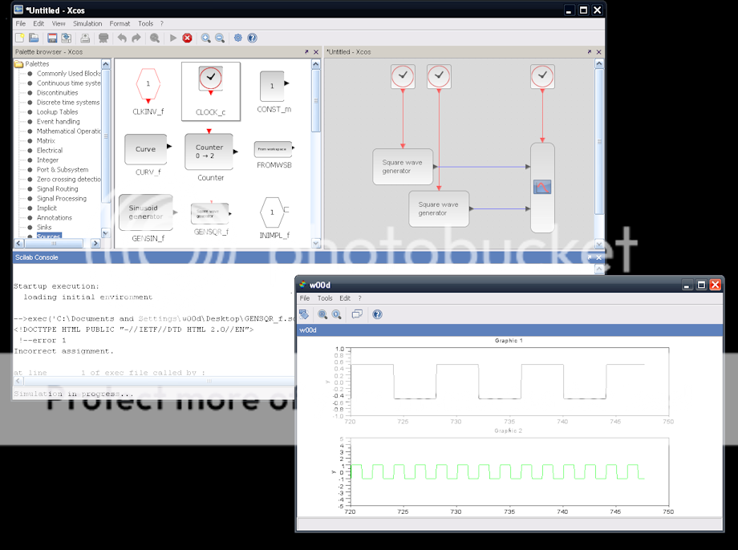Select Signal Routing palette category
Viewport: 738px width, 550px height.
pos(58,189)
